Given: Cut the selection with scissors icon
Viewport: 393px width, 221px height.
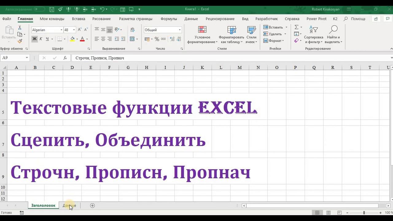Looking at the screenshot, I should click(x=20, y=28).
